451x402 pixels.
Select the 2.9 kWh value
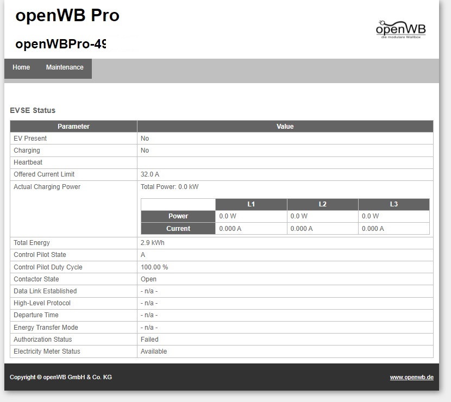153,243
